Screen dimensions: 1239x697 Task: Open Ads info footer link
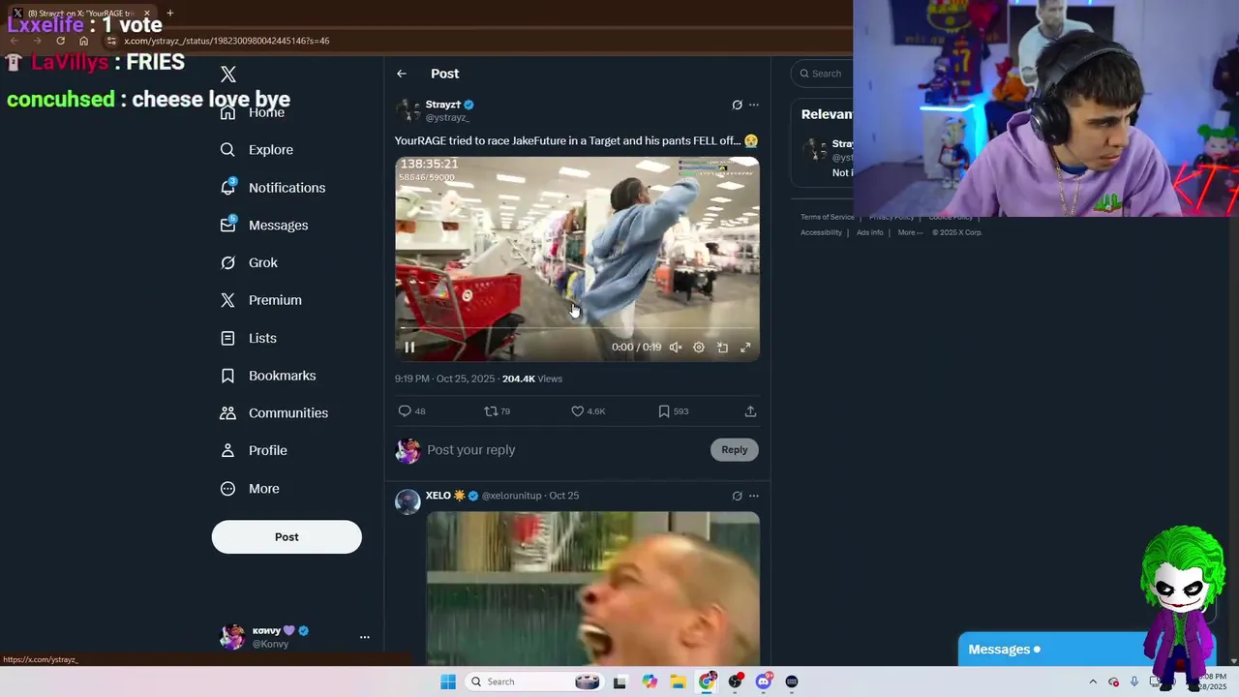pos(869,232)
